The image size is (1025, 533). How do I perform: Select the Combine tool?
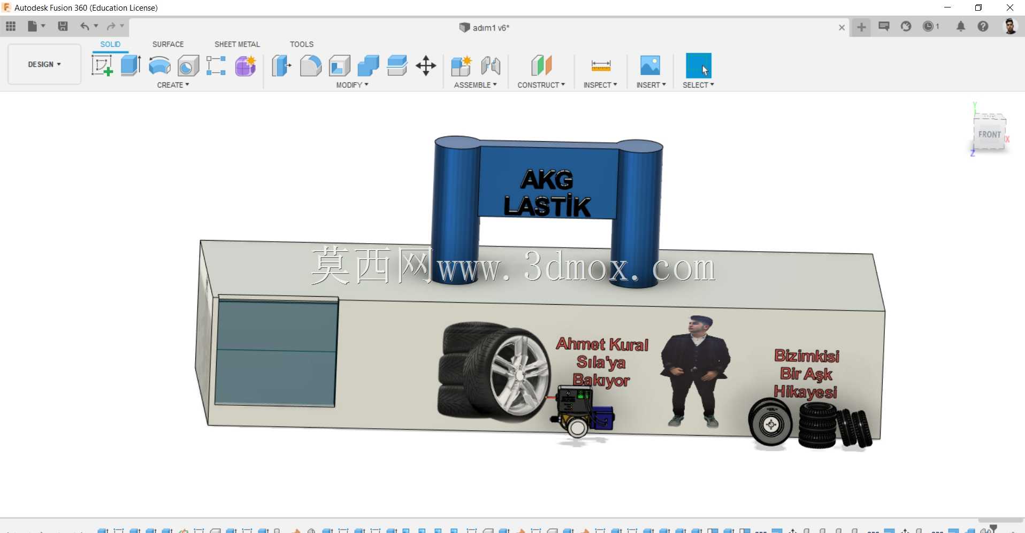coord(368,66)
